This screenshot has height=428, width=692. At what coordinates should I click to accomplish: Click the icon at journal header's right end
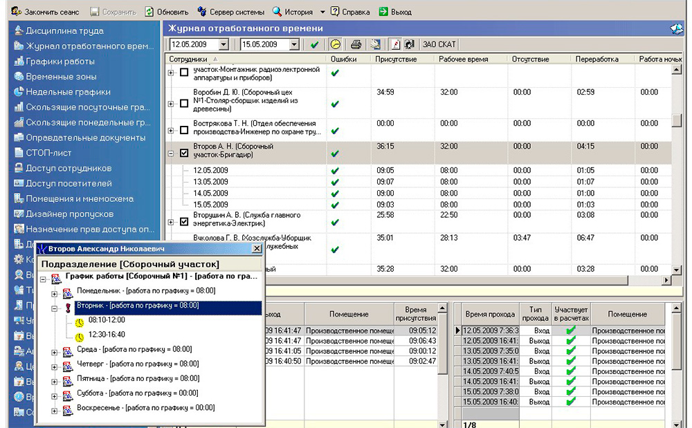676,28
